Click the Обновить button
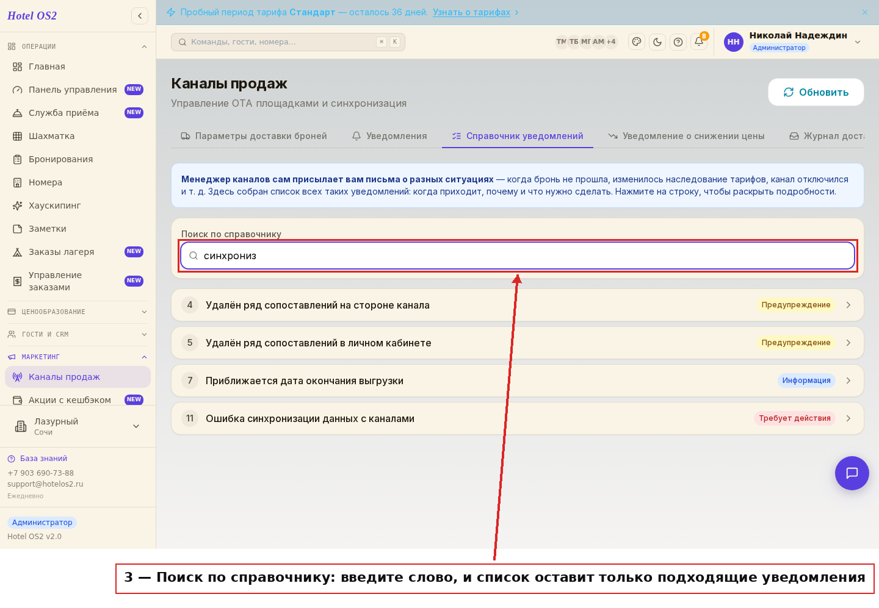Viewport: 879px width, 608px height. click(x=816, y=92)
